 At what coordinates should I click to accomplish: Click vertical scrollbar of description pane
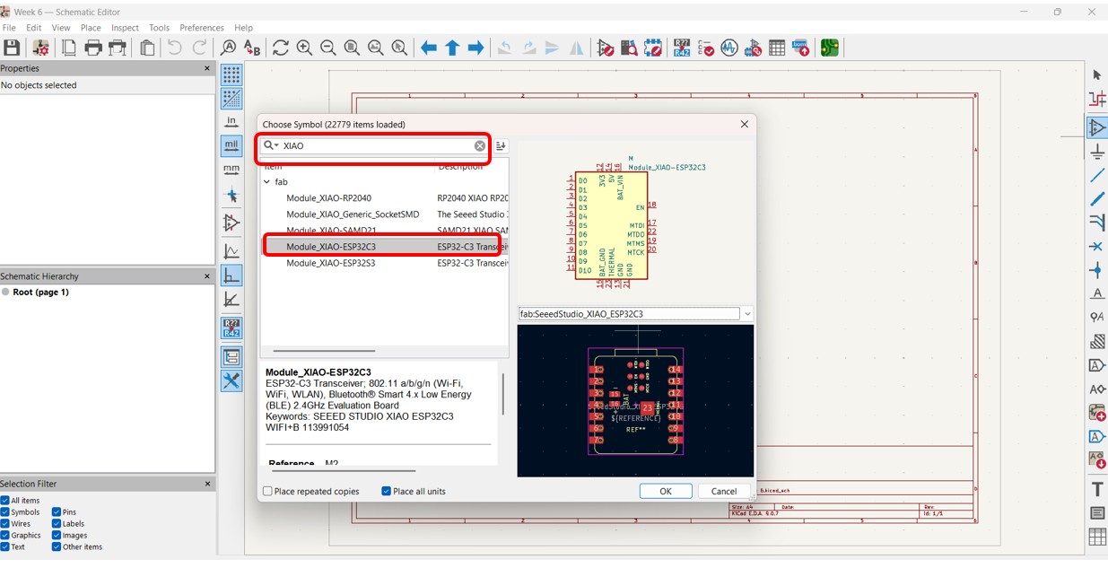pos(502,393)
